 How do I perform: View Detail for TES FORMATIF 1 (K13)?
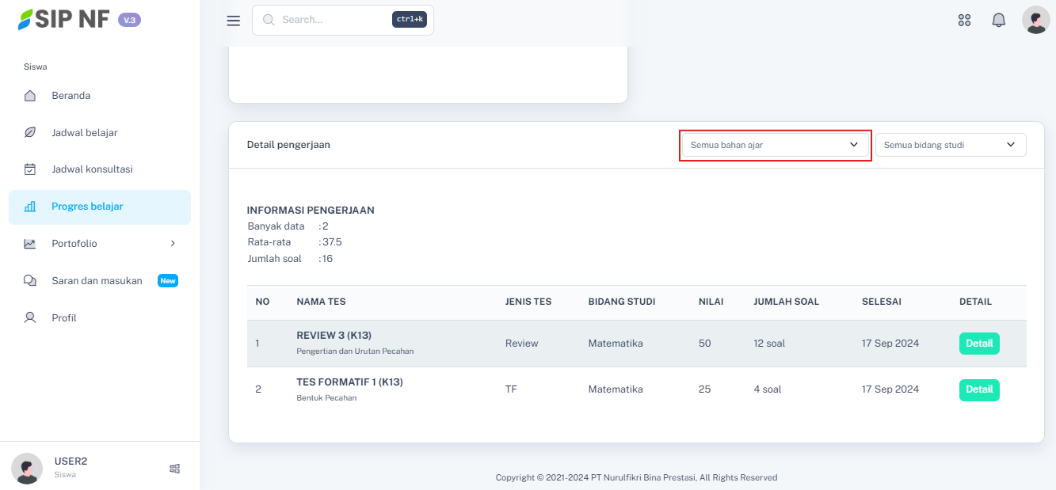(x=978, y=389)
